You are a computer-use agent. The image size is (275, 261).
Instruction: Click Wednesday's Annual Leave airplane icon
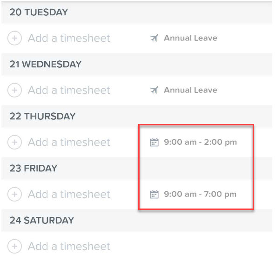click(154, 90)
